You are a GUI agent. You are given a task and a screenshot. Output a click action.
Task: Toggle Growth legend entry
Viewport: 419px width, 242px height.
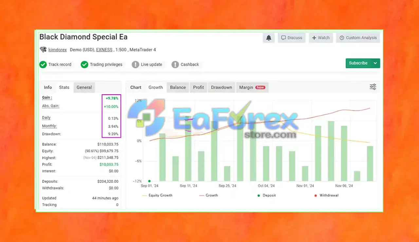tap(209, 195)
